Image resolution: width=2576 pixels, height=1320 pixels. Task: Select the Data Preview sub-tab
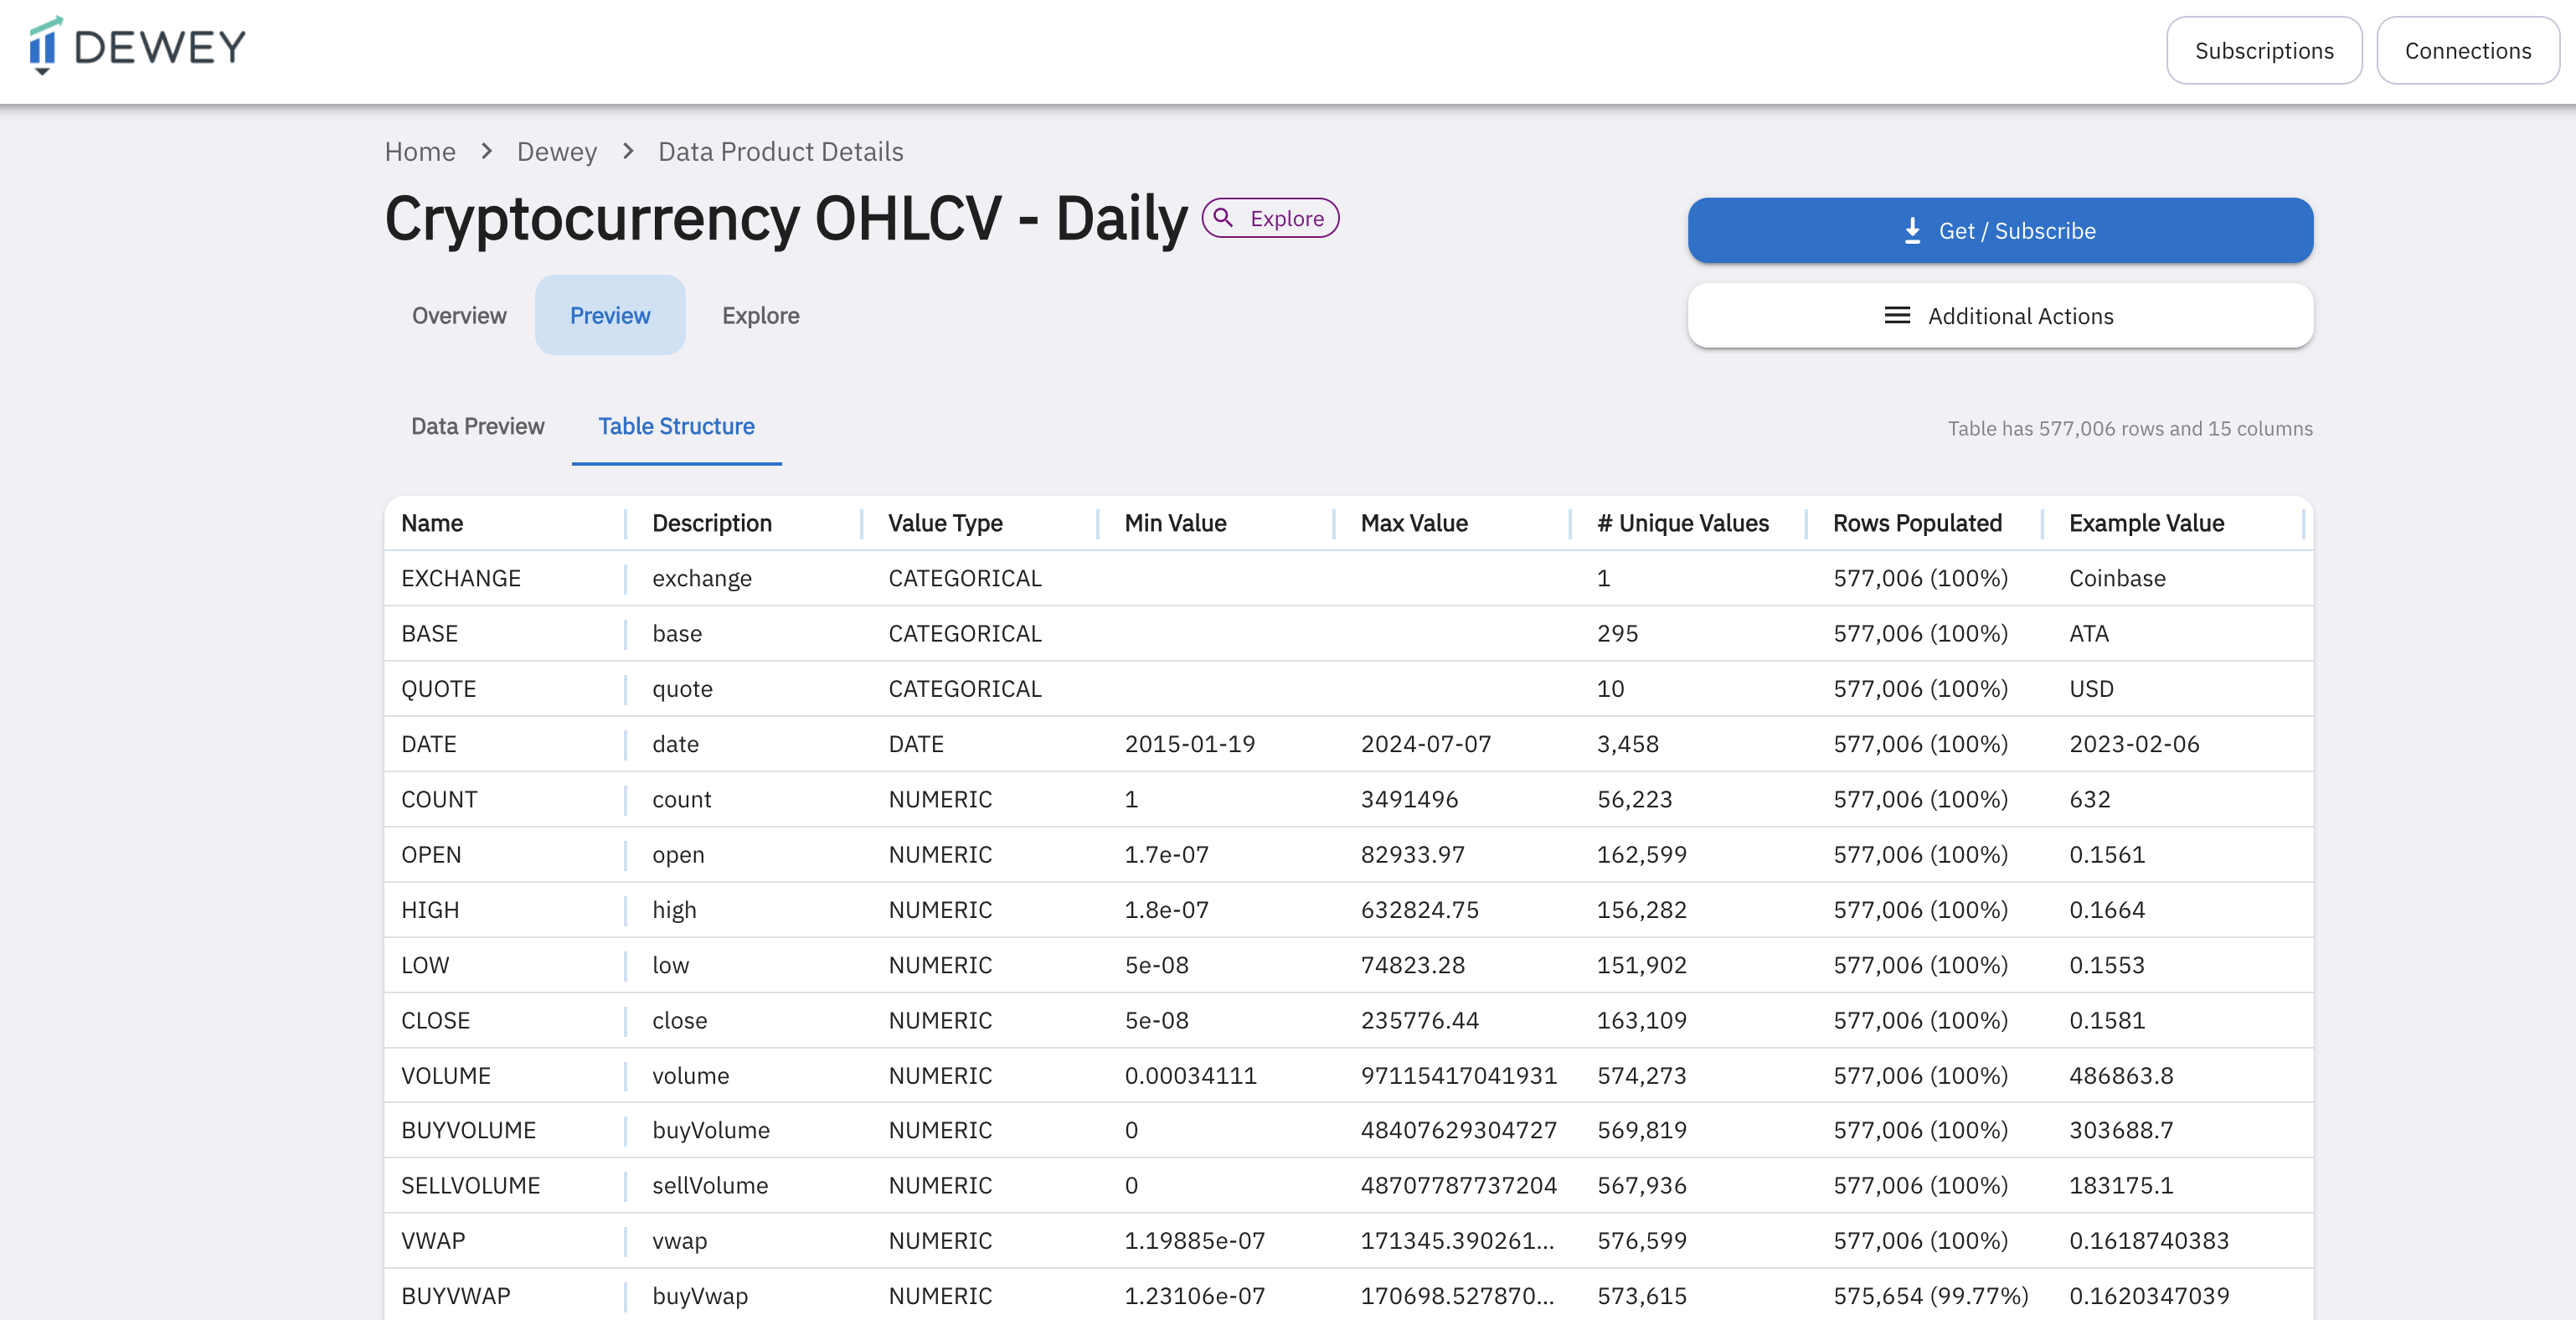tap(477, 427)
